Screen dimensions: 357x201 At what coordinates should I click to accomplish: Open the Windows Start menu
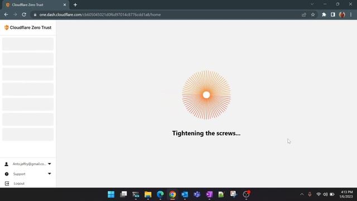pyautogui.click(x=111, y=194)
